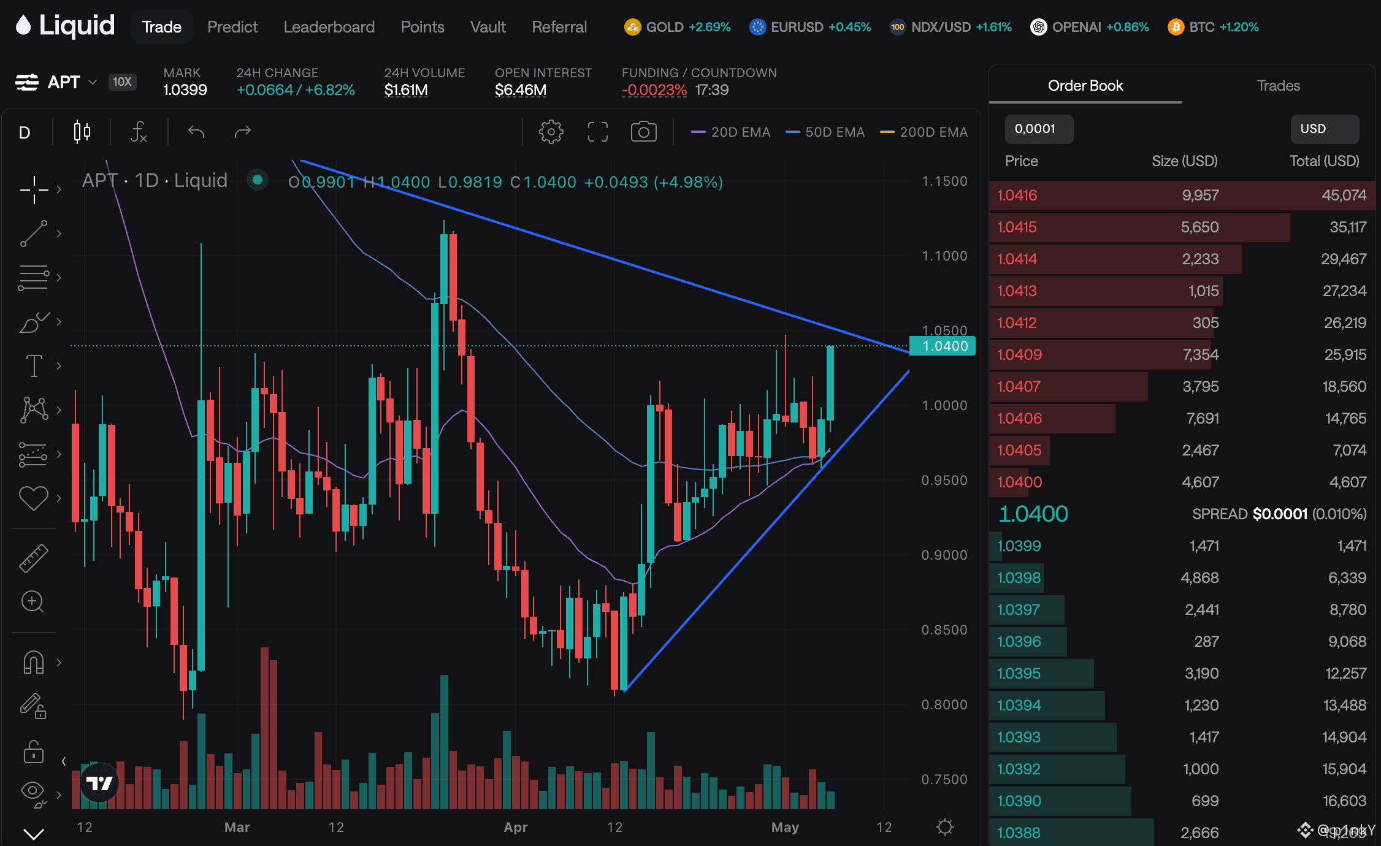Undo the last chart action
The height and width of the screenshot is (846, 1381).
[196, 132]
